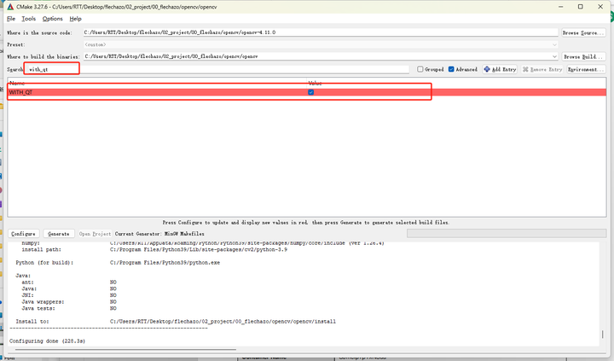Click the Configure button
Viewport: 614px width, 361px height.
click(x=24, y=234)
